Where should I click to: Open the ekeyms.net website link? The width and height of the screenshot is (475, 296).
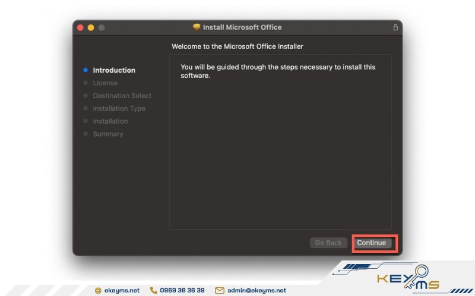click(122, 290)
